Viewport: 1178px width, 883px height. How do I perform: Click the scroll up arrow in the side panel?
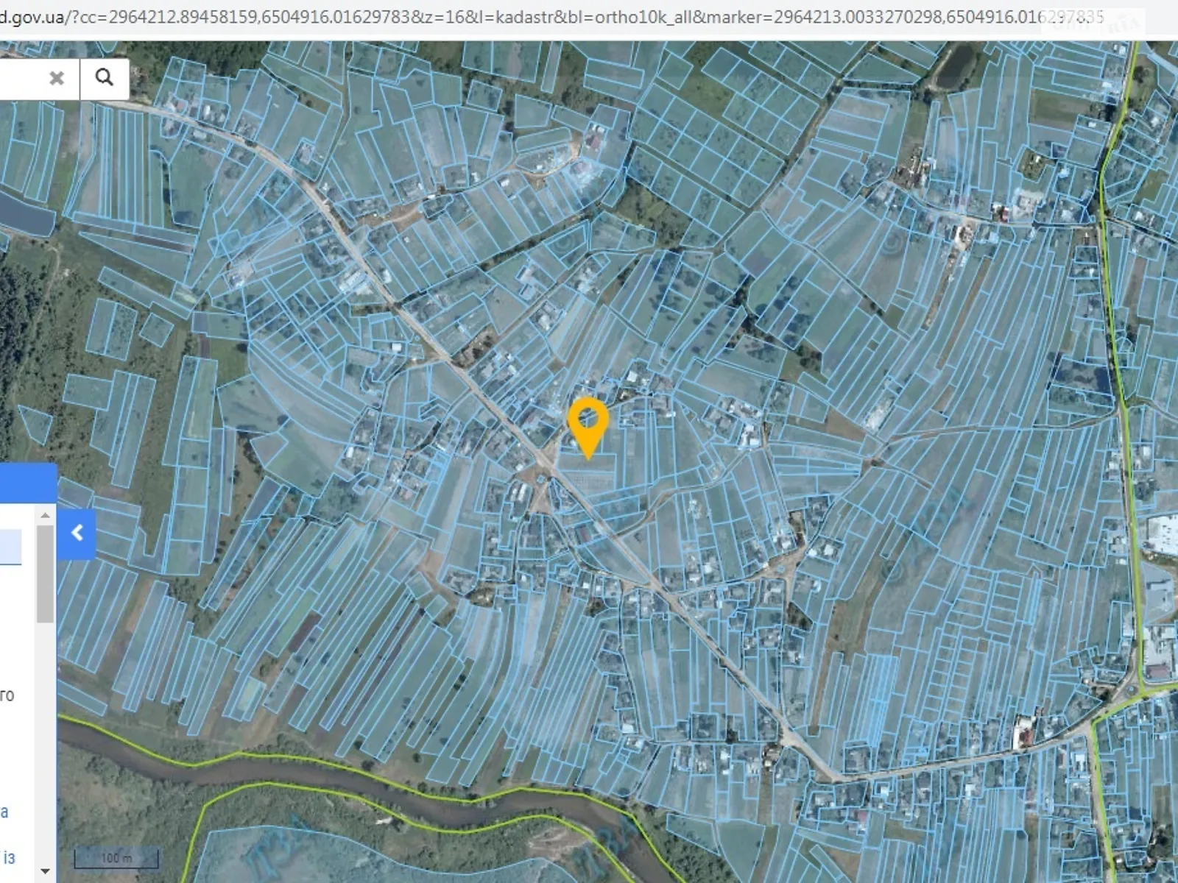45,515
